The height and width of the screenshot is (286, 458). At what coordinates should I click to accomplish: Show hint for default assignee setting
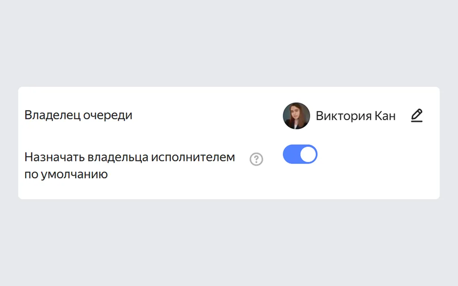(x=256, y=160)
